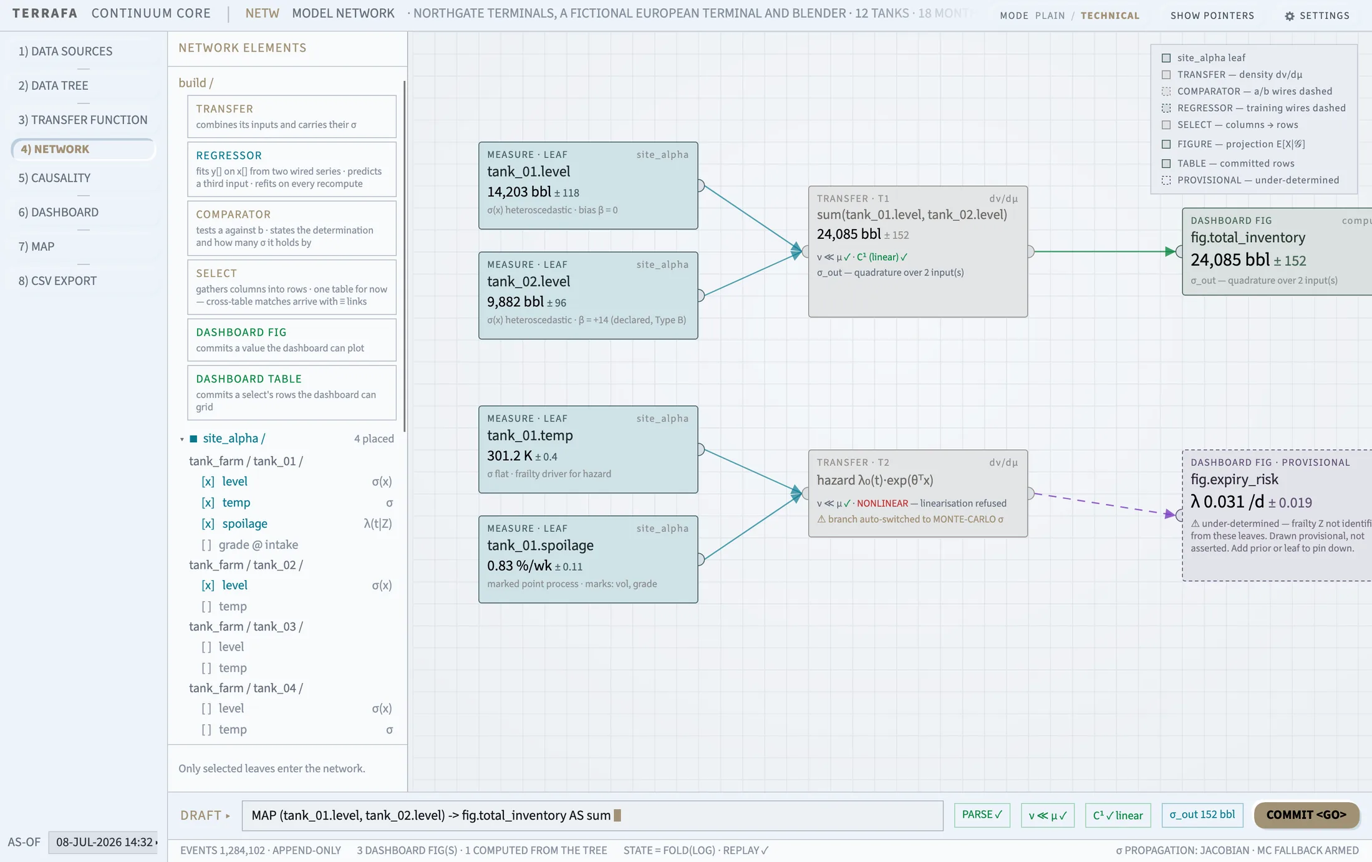The height and width of the screenshot is (862, 1372).
Task: Click output port of tank_02.level node
Action: pyautogui.click(x=700, y=295)
